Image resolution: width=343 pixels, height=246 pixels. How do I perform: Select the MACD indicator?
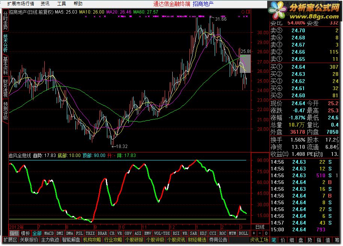(49, 233)
